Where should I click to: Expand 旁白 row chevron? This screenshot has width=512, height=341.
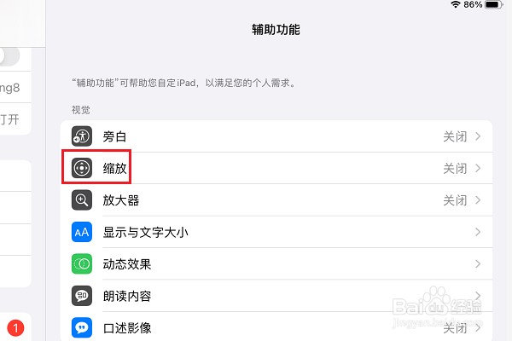coord(478,136)
